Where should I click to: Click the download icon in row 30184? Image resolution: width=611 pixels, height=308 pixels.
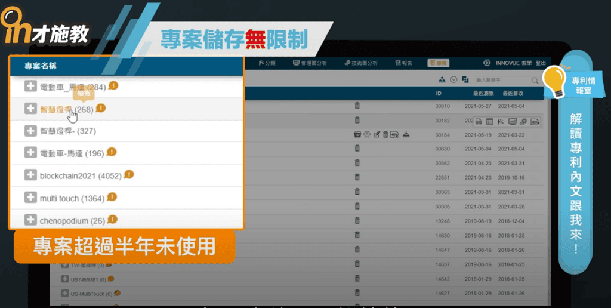pyautogui.click(x=406, y=134)
